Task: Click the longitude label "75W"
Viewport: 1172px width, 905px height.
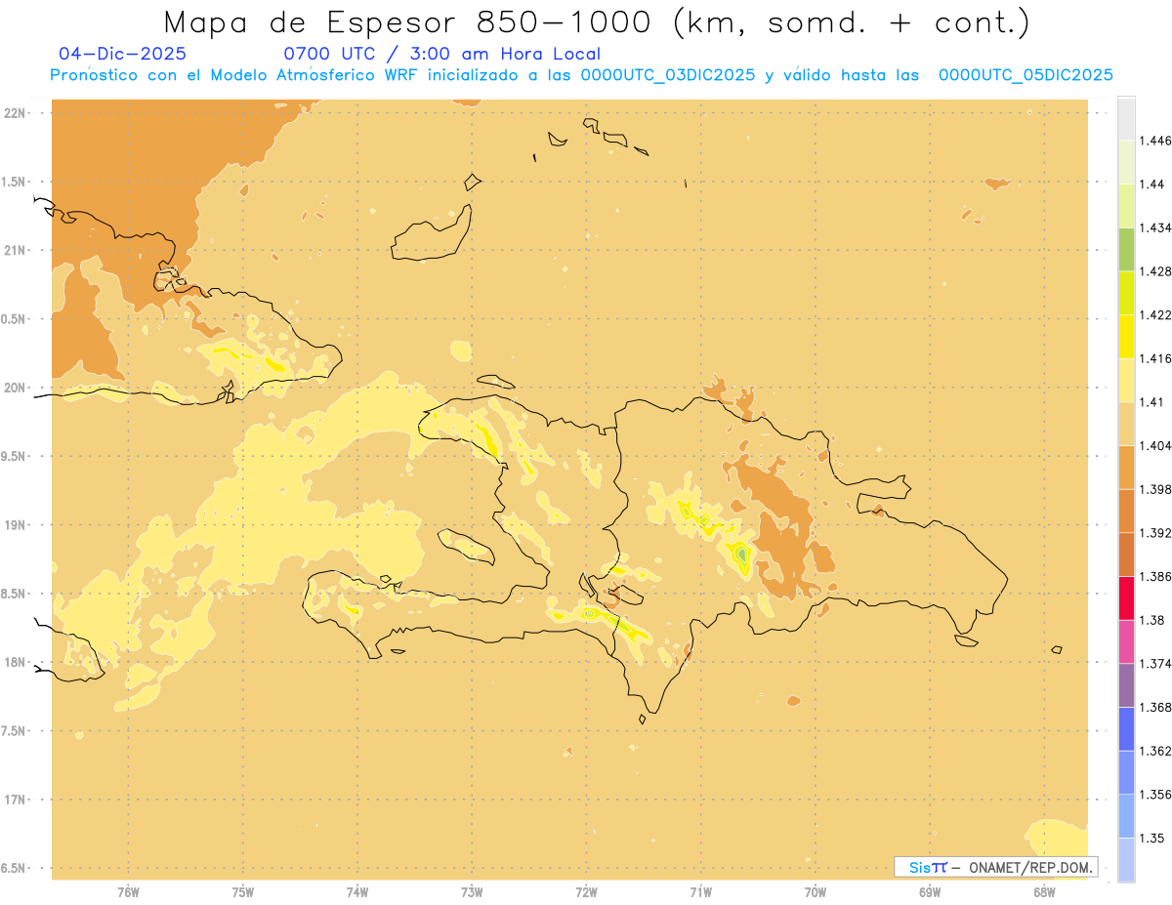Action: click(x=243, y=891)
